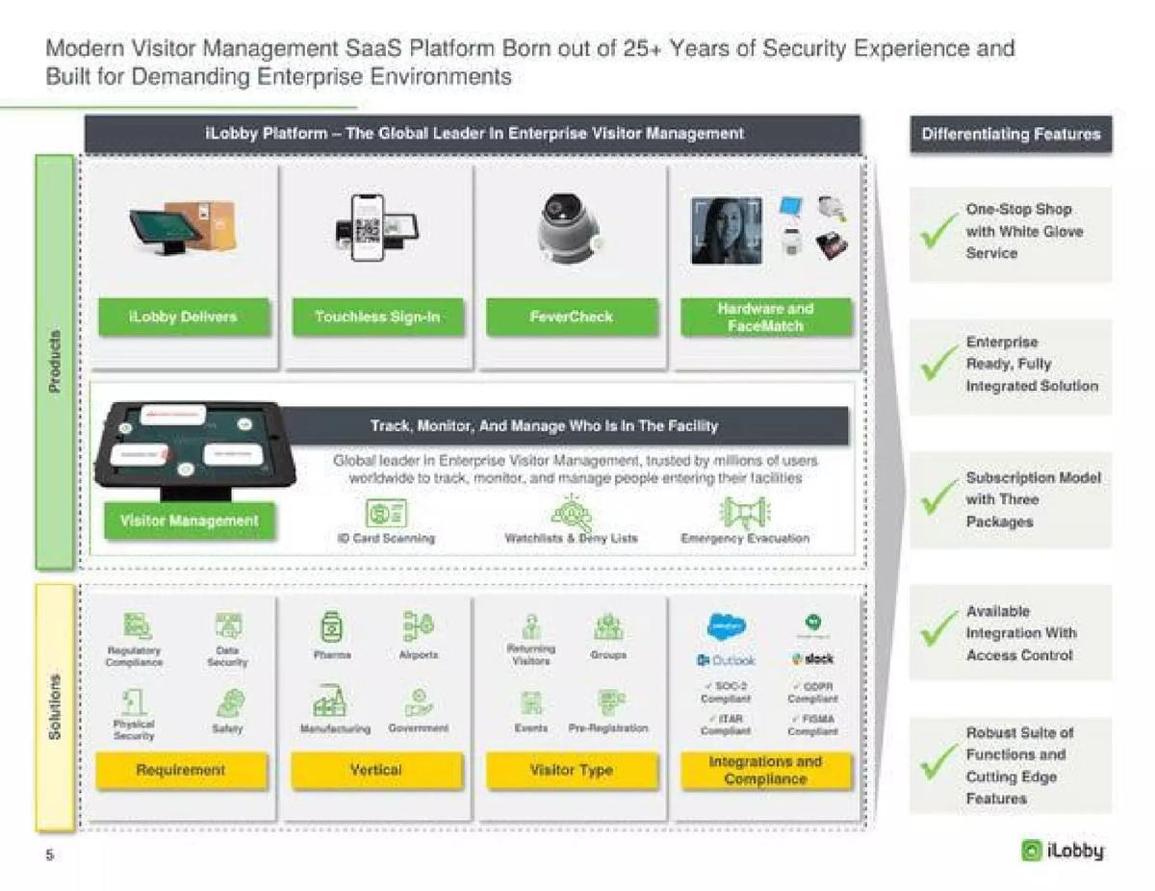
Task: Click the Government icon
Action: coord(418,702)
